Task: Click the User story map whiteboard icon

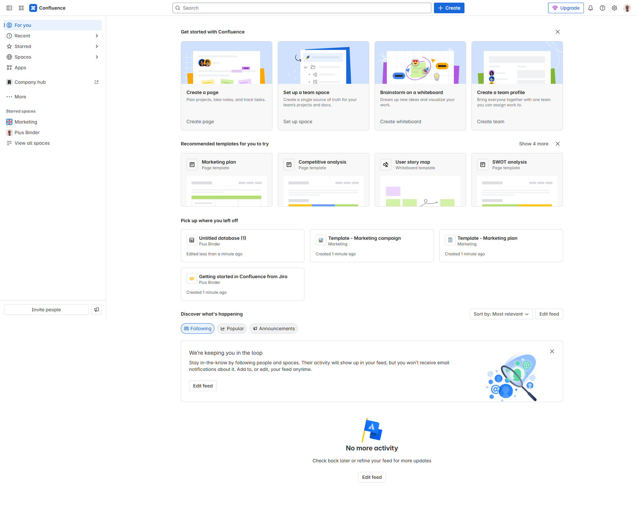Action: [x=386, y=165]
